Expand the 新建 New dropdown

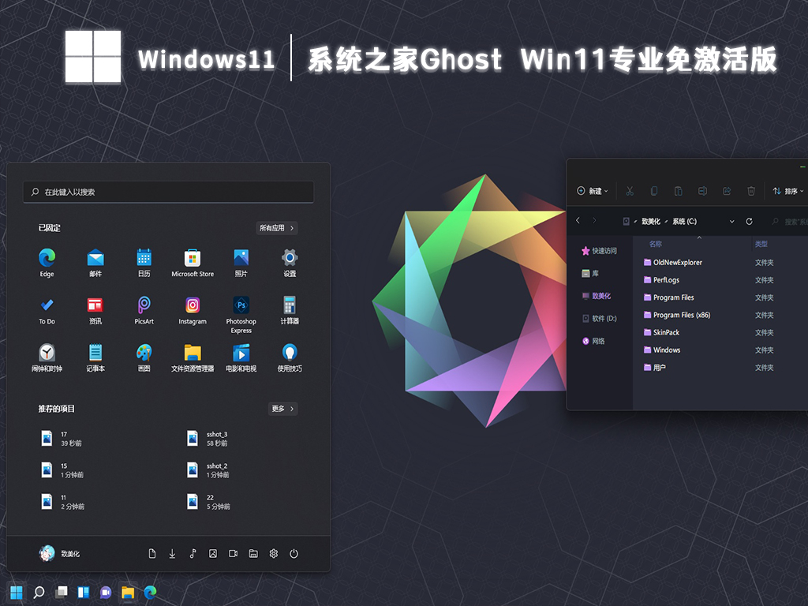[x=592, y=191]
